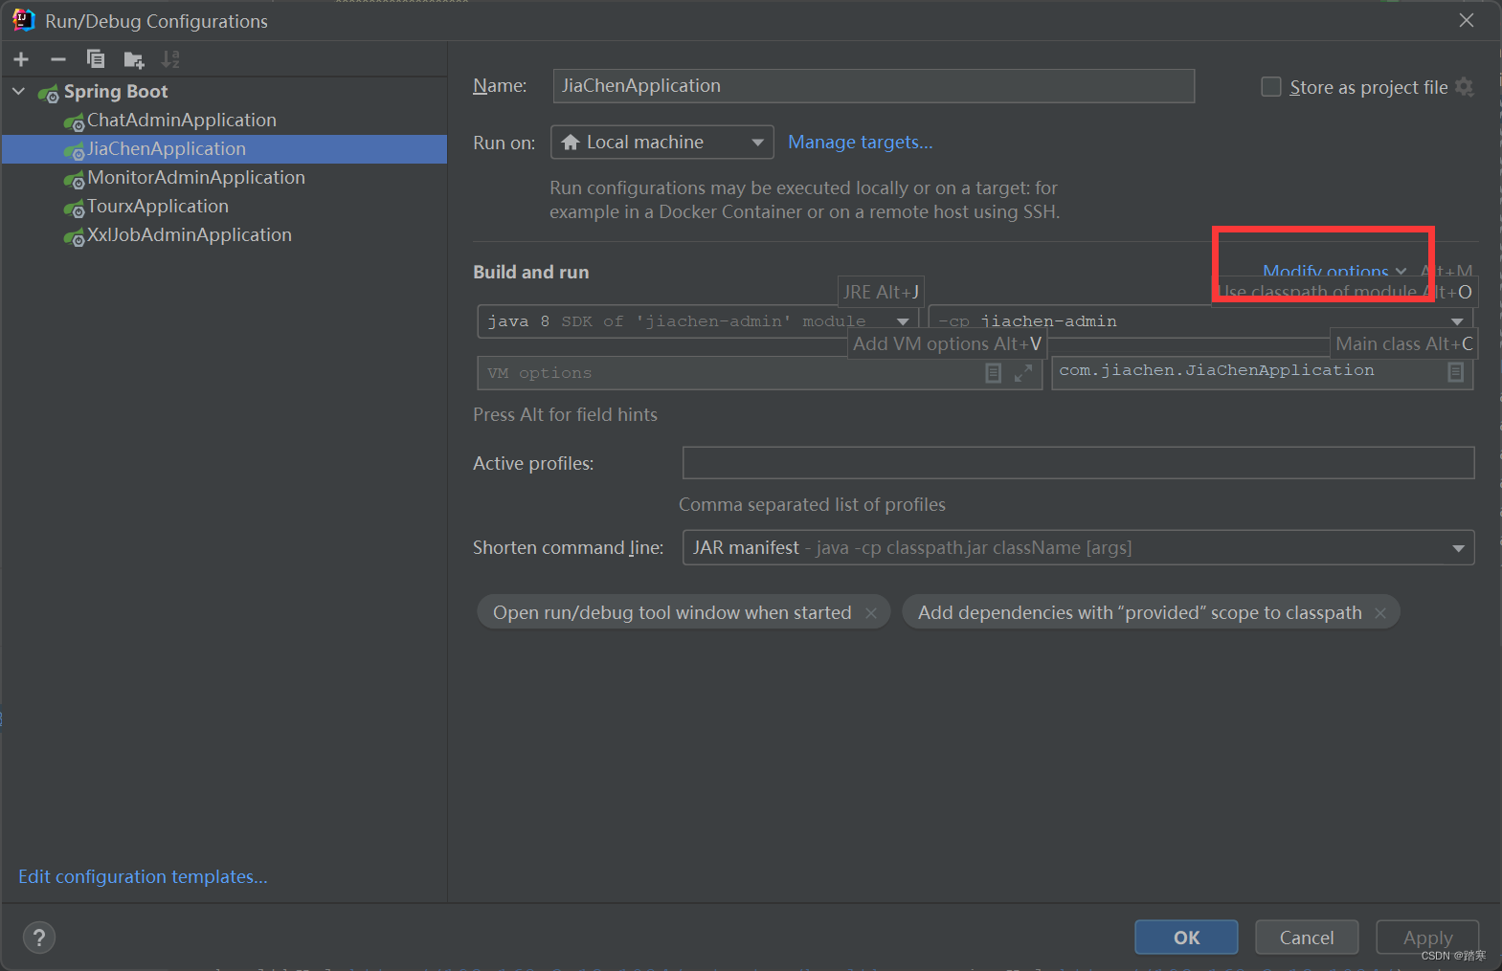
Task: Browse for main class icon
Action: click(1455, 372)
